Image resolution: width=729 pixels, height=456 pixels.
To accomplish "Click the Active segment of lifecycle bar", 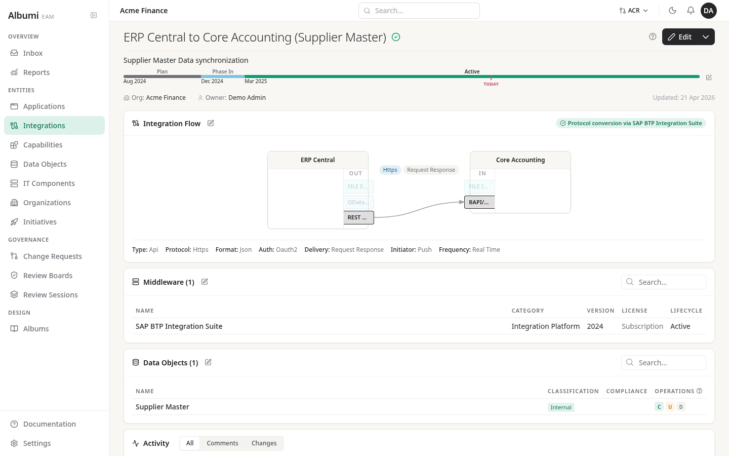I will (472, 77).
